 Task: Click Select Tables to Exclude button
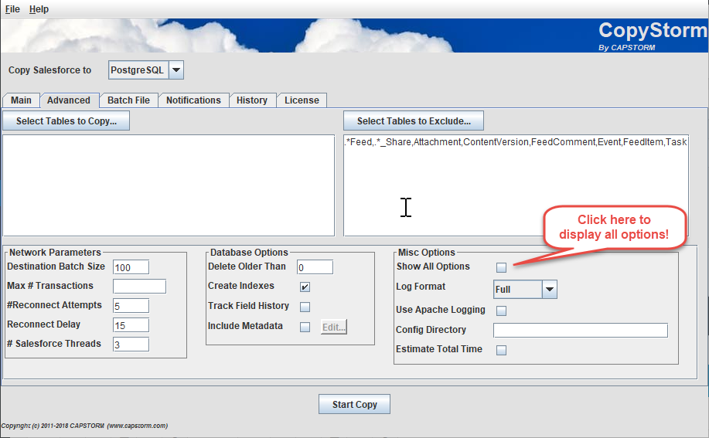pyautogui.click(x=414, y=121)
